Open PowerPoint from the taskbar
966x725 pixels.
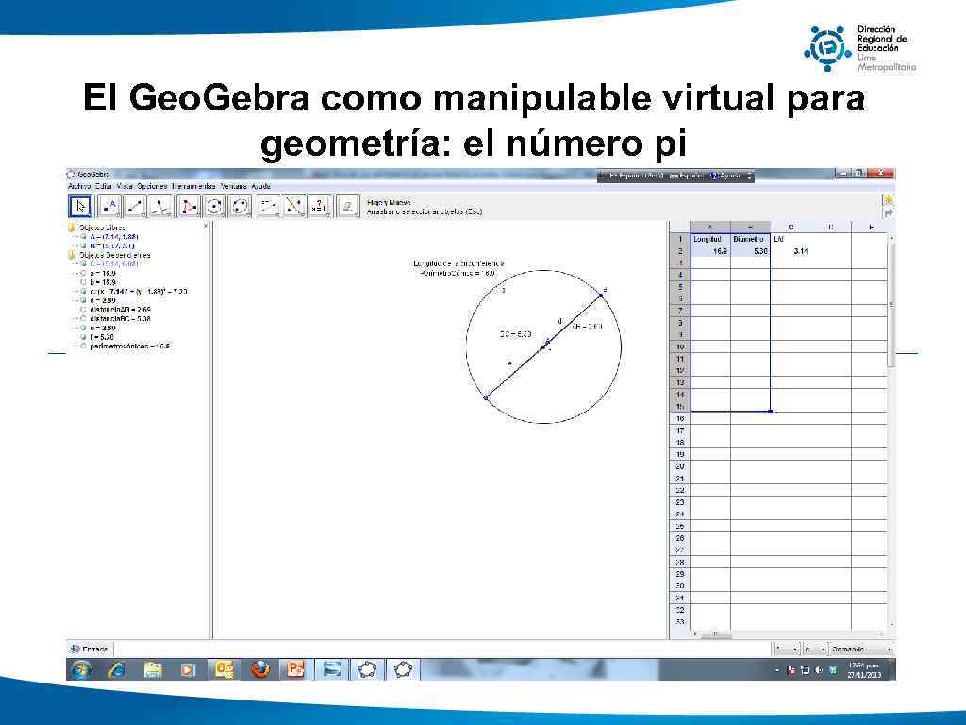pos(295,669)
